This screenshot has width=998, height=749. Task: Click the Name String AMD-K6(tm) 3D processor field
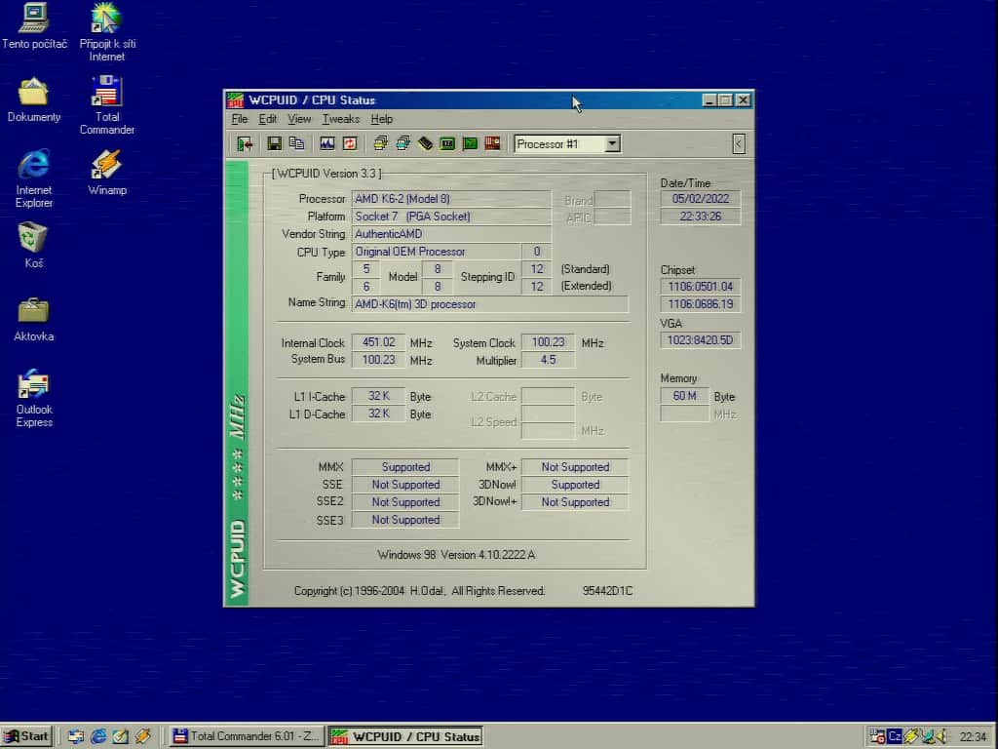490,304
